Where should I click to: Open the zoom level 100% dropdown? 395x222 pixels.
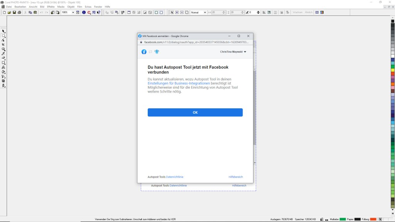click(x=73, y=12)
